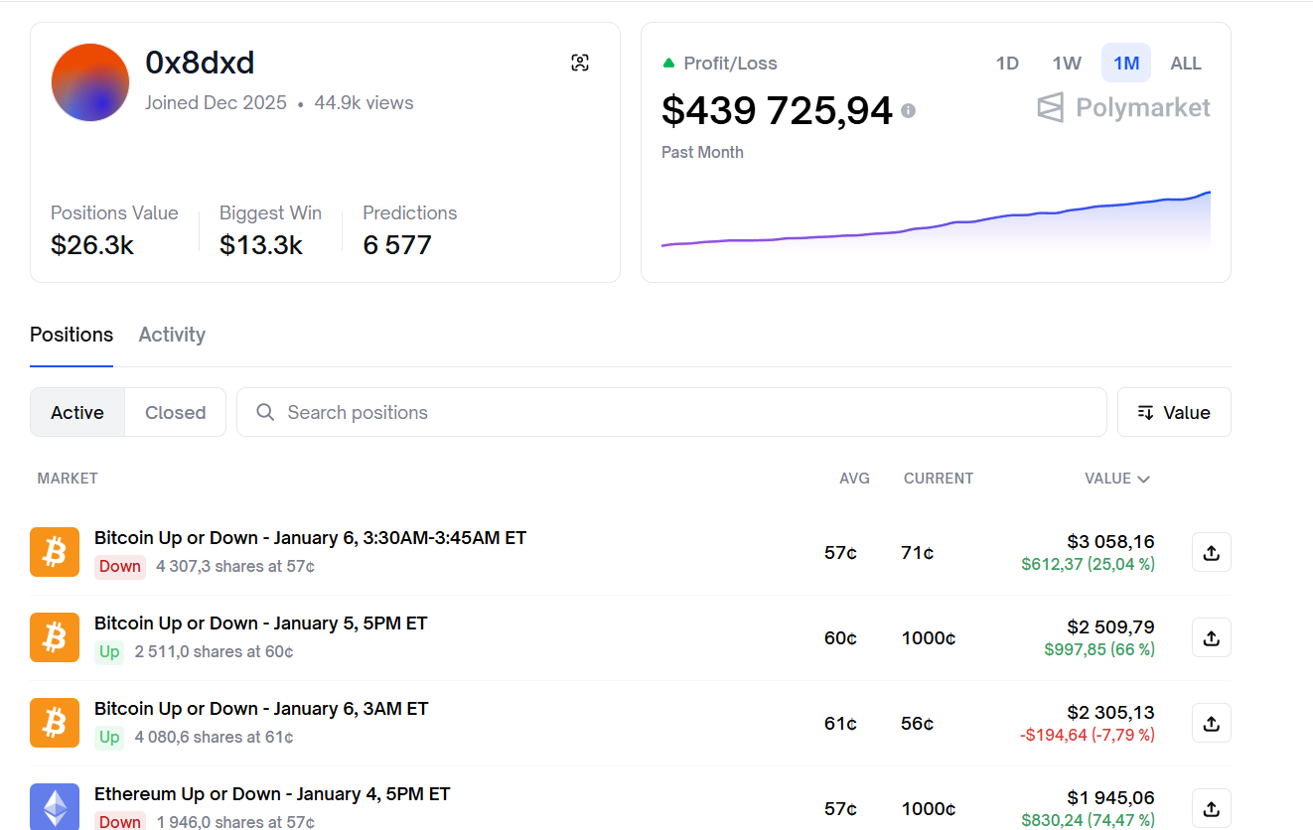Click the Ethereum market logo icon
This screenshot has height=830, width=1313.
click(55, 806)
